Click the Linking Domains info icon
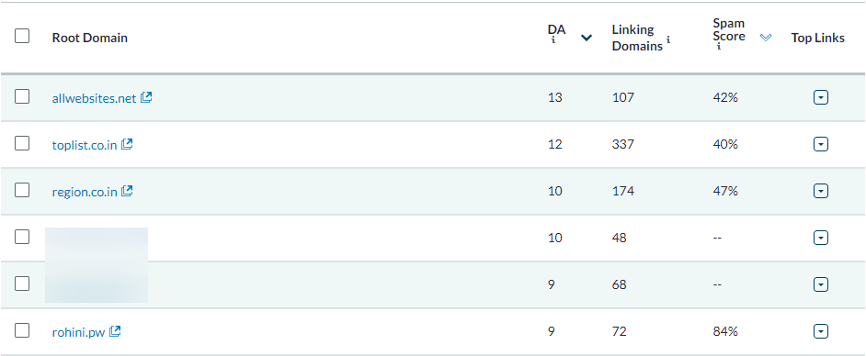This screenshot has height=356, width=866. tap(668, 39)
